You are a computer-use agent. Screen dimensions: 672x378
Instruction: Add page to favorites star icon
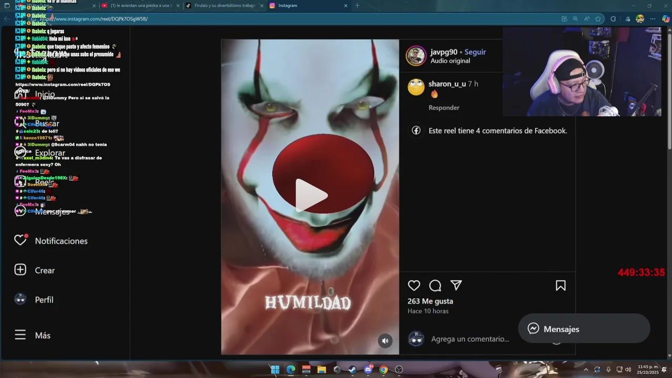[598, 19]
